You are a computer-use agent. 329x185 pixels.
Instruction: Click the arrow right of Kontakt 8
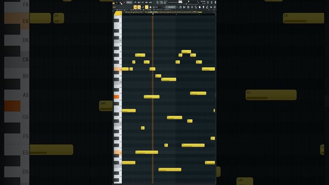click(177, 7)
